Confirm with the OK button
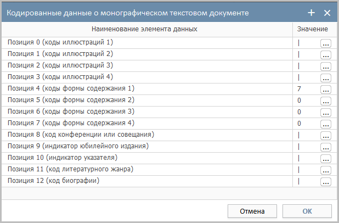This screenshot has width=339, height=223. click(307, 211)
